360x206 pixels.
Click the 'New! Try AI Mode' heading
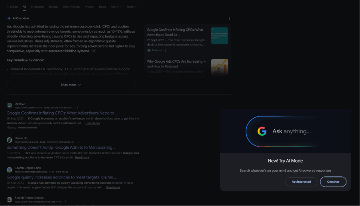285,161
